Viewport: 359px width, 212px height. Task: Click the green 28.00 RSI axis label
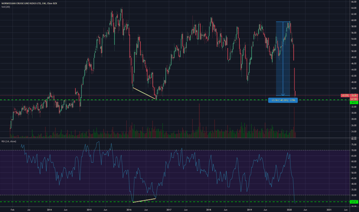[x=354, y=202]
